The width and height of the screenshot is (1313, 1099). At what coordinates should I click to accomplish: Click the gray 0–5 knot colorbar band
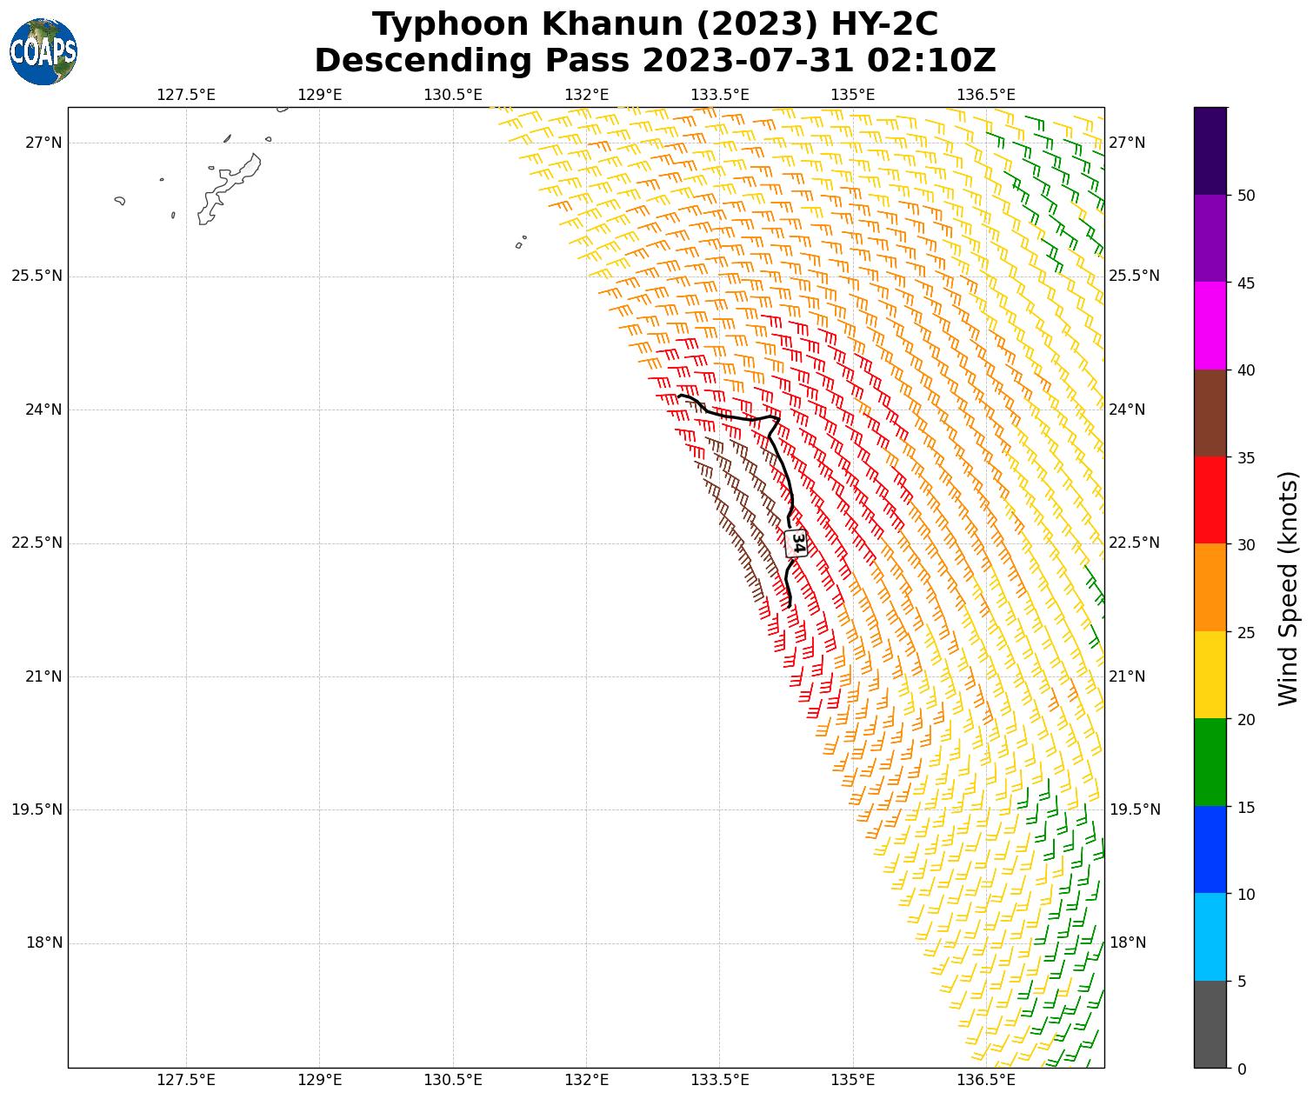point(1210,1024)
